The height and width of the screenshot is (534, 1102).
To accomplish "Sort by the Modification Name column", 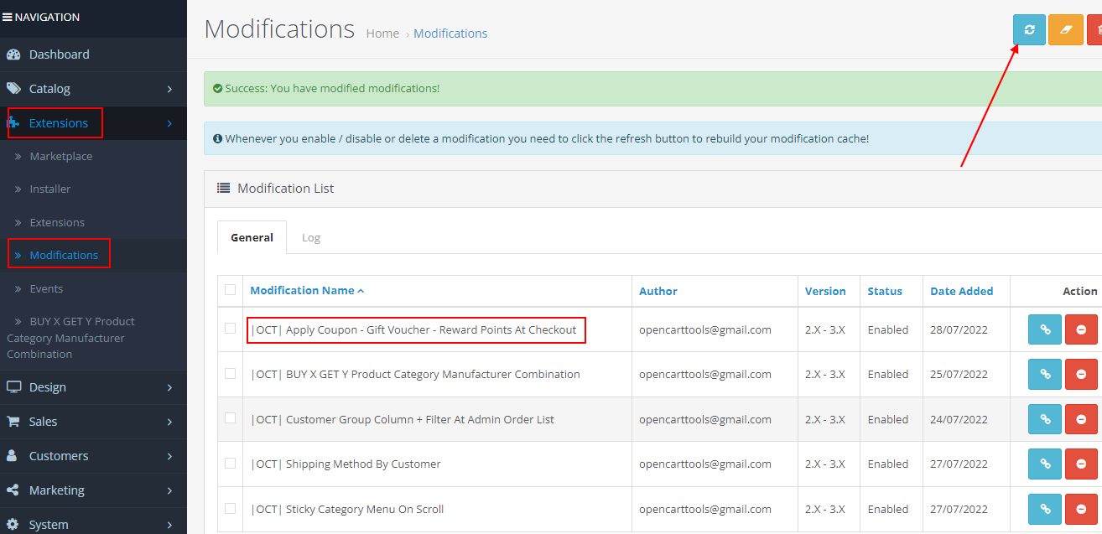I will [303, 289].
